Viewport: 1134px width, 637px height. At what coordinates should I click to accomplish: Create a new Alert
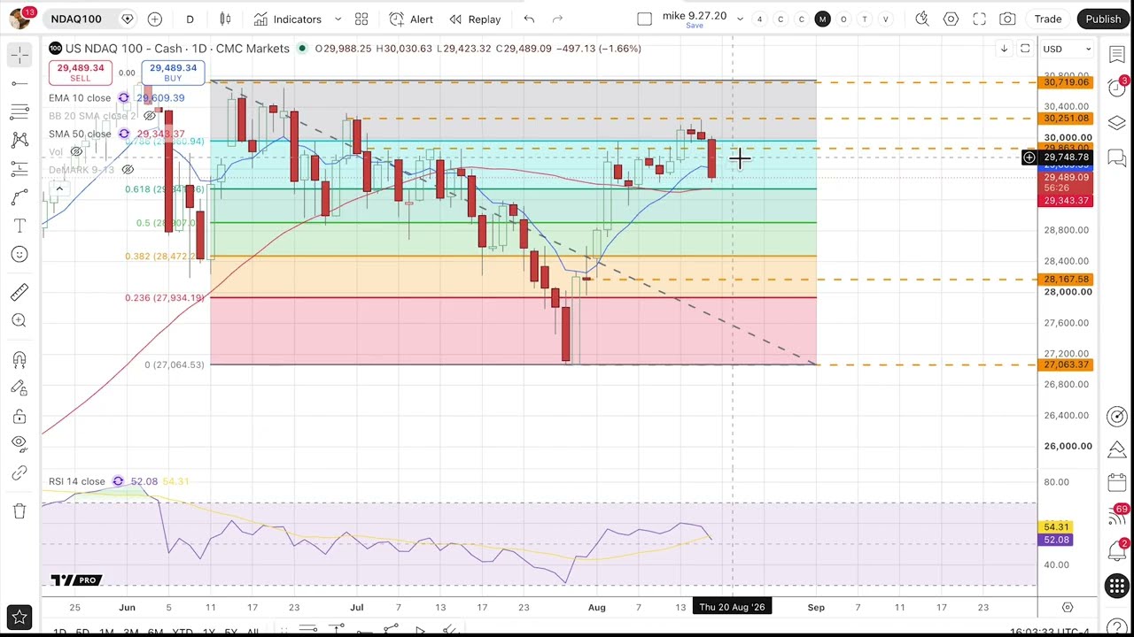point(411,19)
